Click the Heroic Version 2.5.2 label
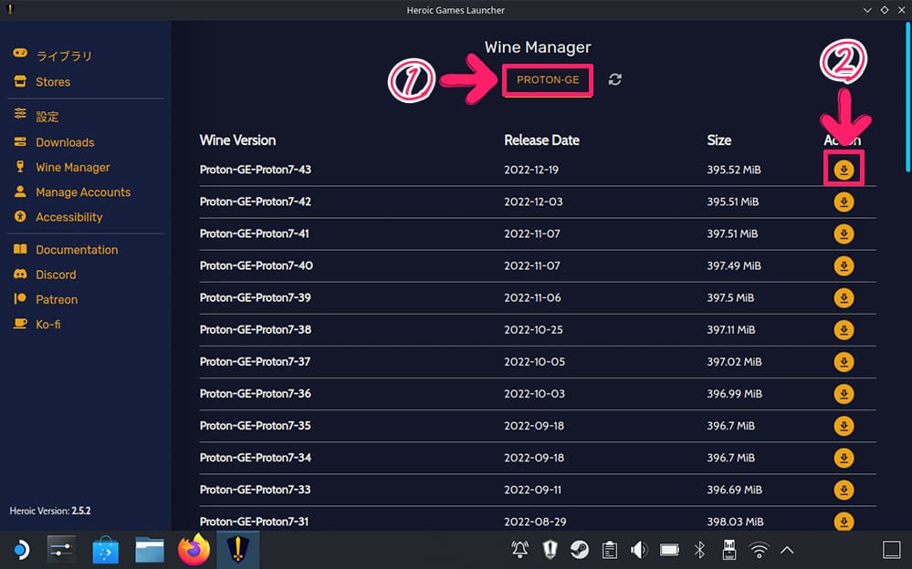 point(50,511)
